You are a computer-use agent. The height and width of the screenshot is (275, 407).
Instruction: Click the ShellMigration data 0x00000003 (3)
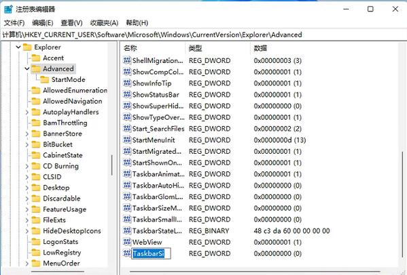[278, 60]
